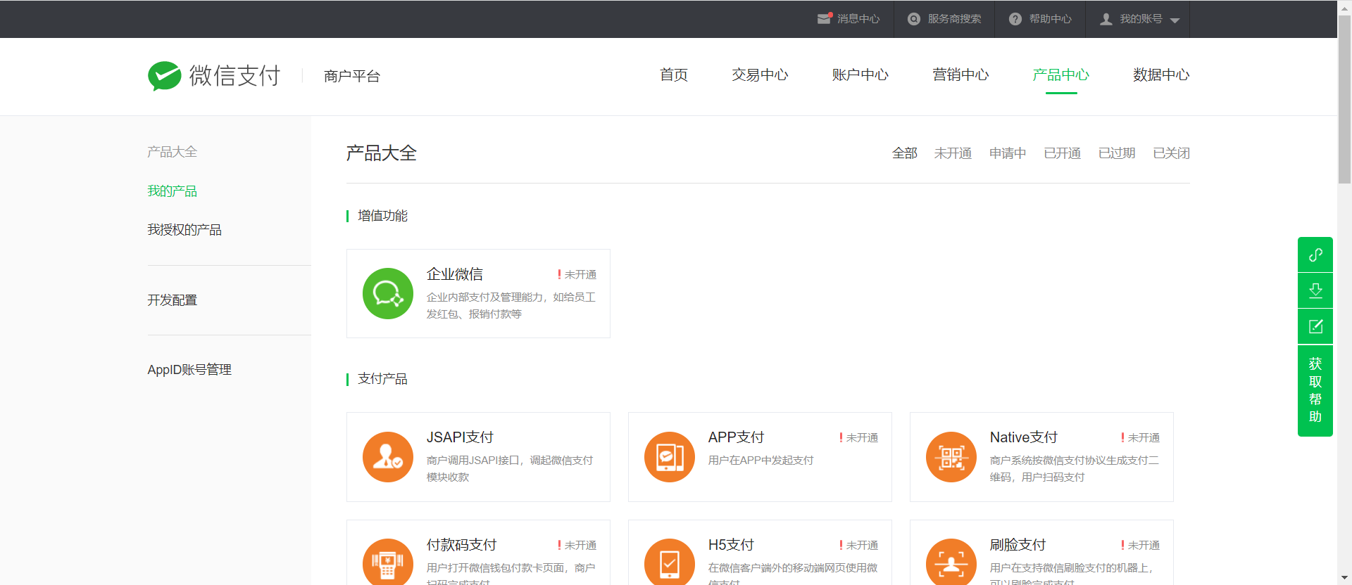Screen dimensions: 1352x585
Task: Click the JSAPI支付 orange icon
Action: tap(388, 457)
